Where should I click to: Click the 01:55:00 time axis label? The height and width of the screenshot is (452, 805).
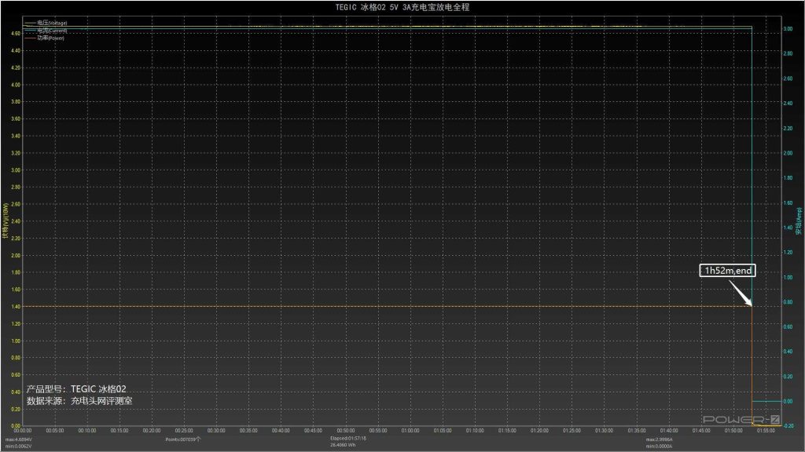[x=766, y=431]
